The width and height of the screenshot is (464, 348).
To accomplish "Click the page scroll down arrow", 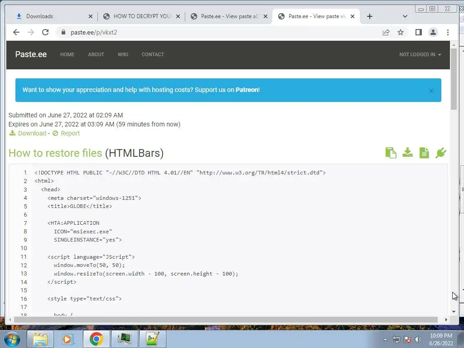I will coord(454,311).
